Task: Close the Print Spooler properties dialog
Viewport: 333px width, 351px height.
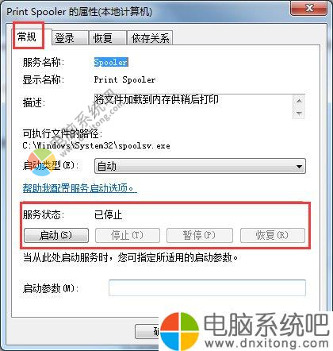Action: 310,8
